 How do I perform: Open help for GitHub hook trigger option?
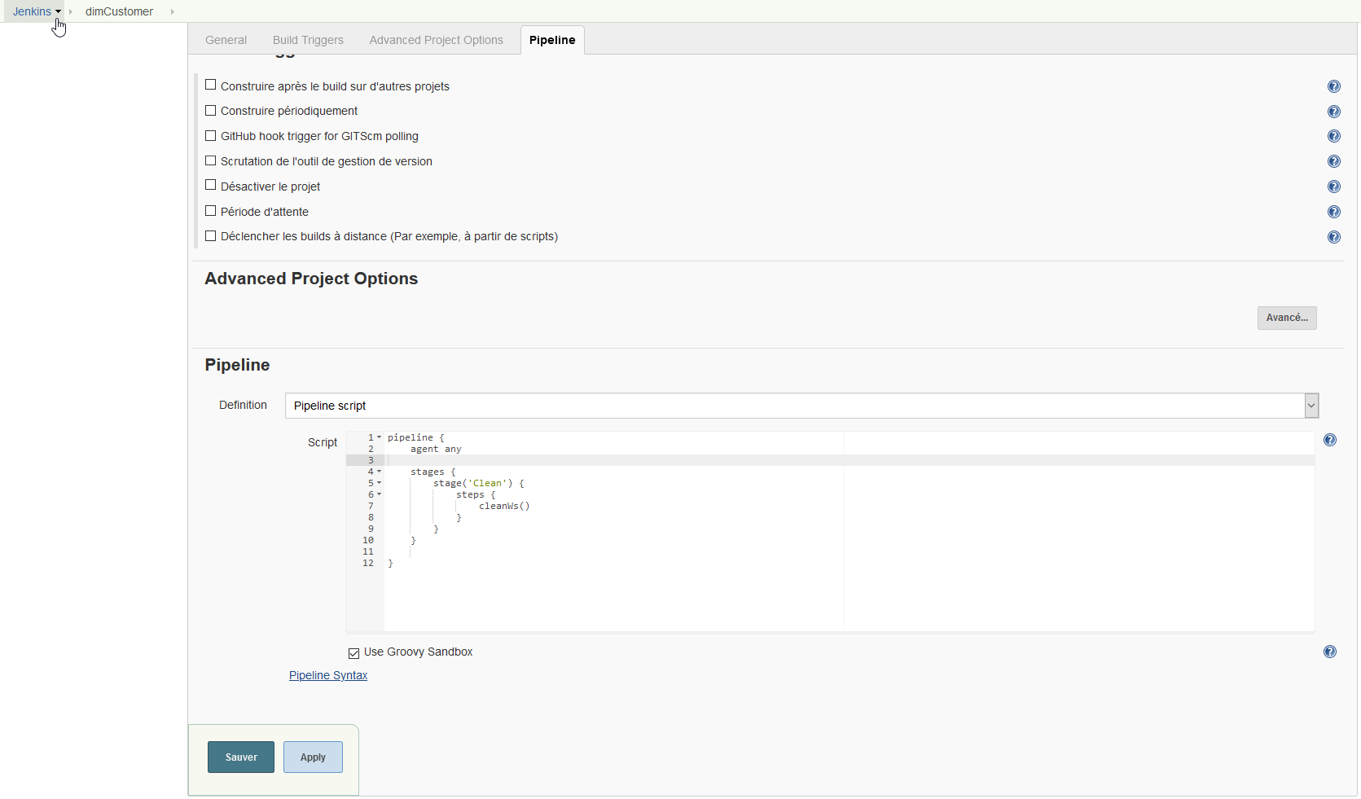[x=1334, y=136]
